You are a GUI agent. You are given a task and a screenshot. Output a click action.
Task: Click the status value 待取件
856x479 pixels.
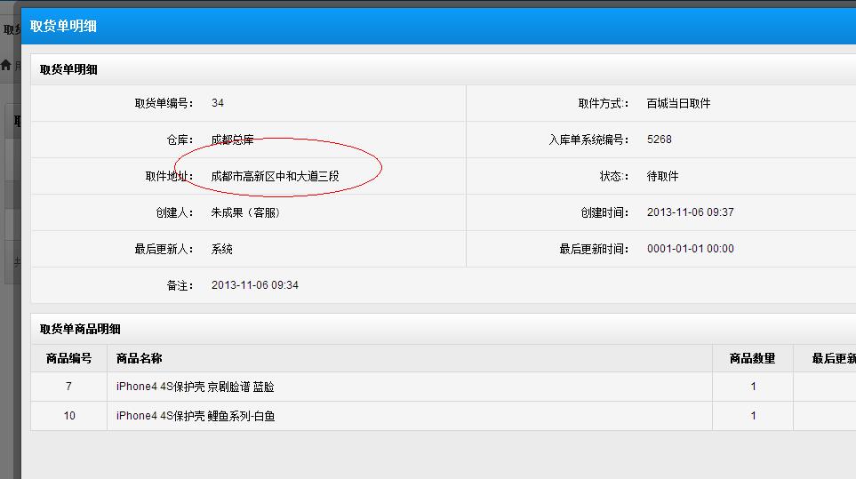pos(662,176)
